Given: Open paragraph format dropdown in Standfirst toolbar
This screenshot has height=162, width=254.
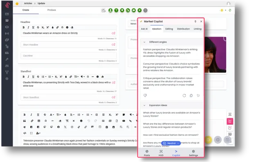Looking at the screenshot, I should coord(83,77).
